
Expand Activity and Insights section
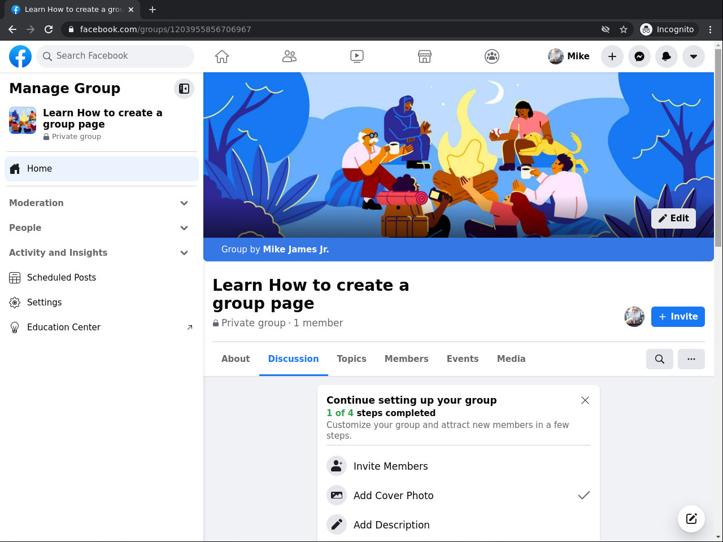coord(102,253)
